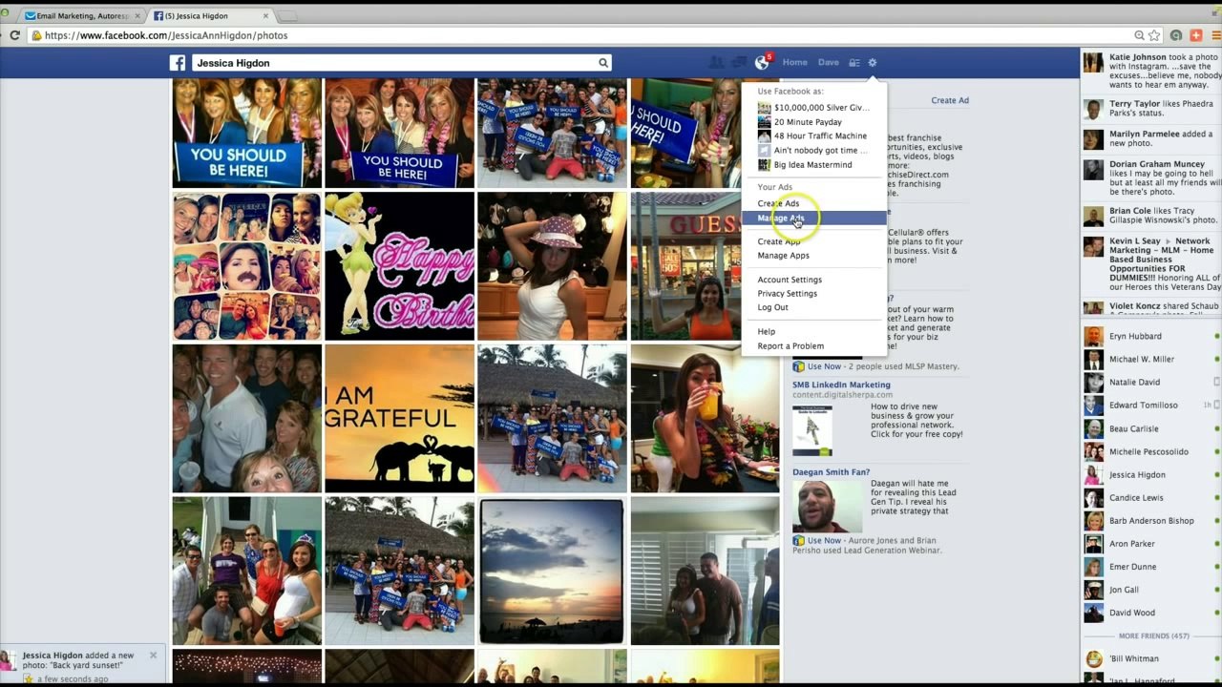Open the I AM GRATEFUL photo thumbnail
Viewport: 1222px width, 687px height.
(399, 418)
